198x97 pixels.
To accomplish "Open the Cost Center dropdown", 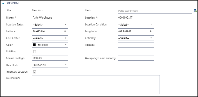I will coord(50,38).
